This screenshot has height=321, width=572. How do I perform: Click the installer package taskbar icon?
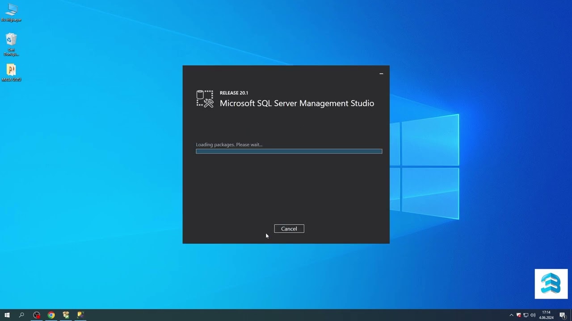tap(66, 315)
